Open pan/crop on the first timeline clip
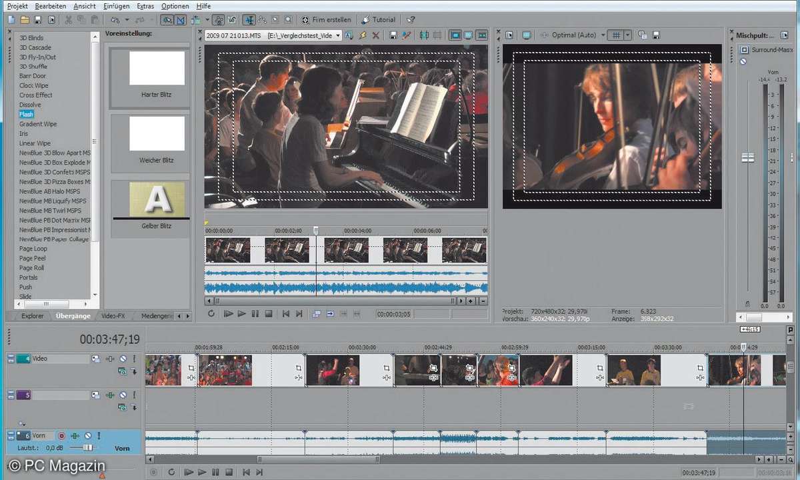This screenshot has width=800, height=480. [191, 367]
